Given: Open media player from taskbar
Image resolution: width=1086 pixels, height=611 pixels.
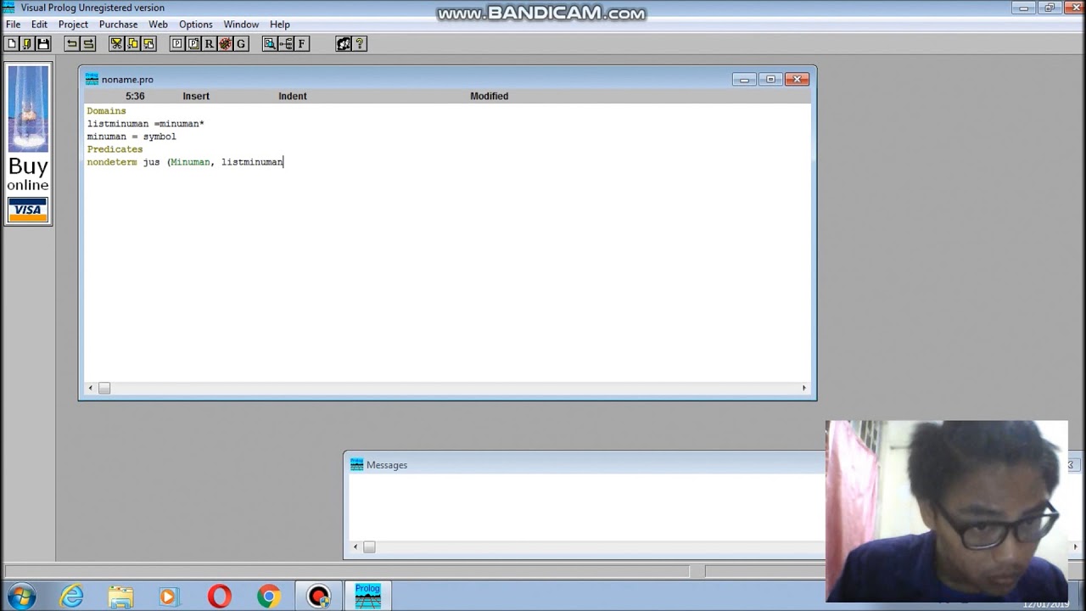Looking at the screenshot, I should (x=168, y=597).
